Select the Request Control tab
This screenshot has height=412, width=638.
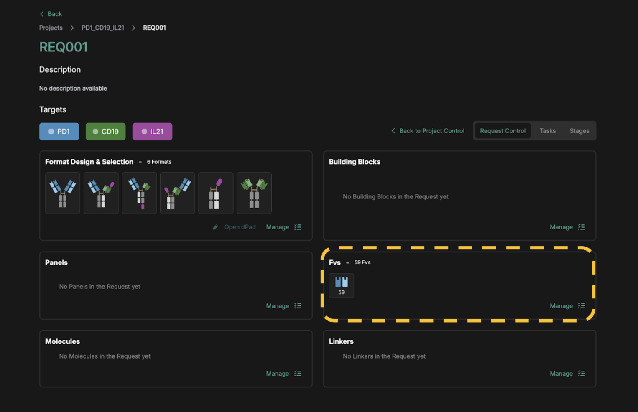(503, 131)
